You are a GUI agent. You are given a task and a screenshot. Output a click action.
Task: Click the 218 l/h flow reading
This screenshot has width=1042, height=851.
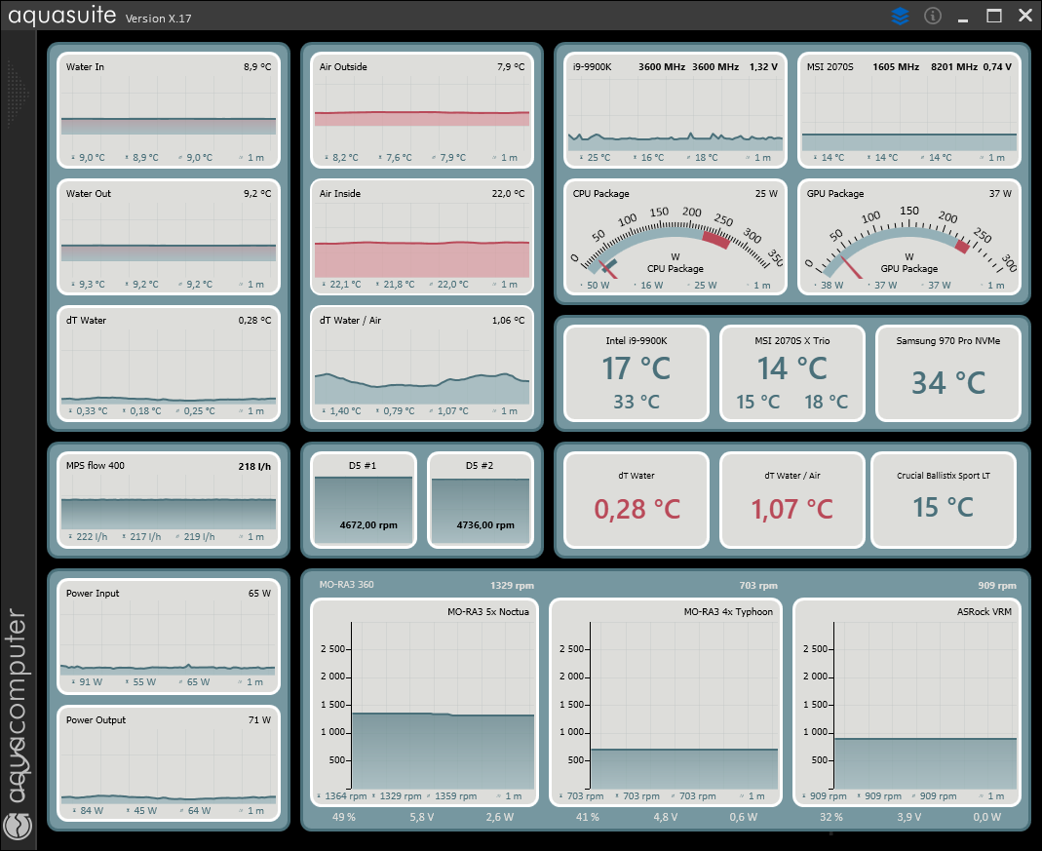pos(254,466)
